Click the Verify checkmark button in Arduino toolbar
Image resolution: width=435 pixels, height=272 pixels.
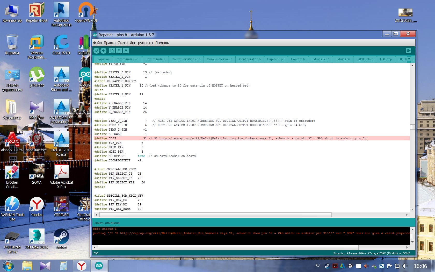click(x=97, y=51)
